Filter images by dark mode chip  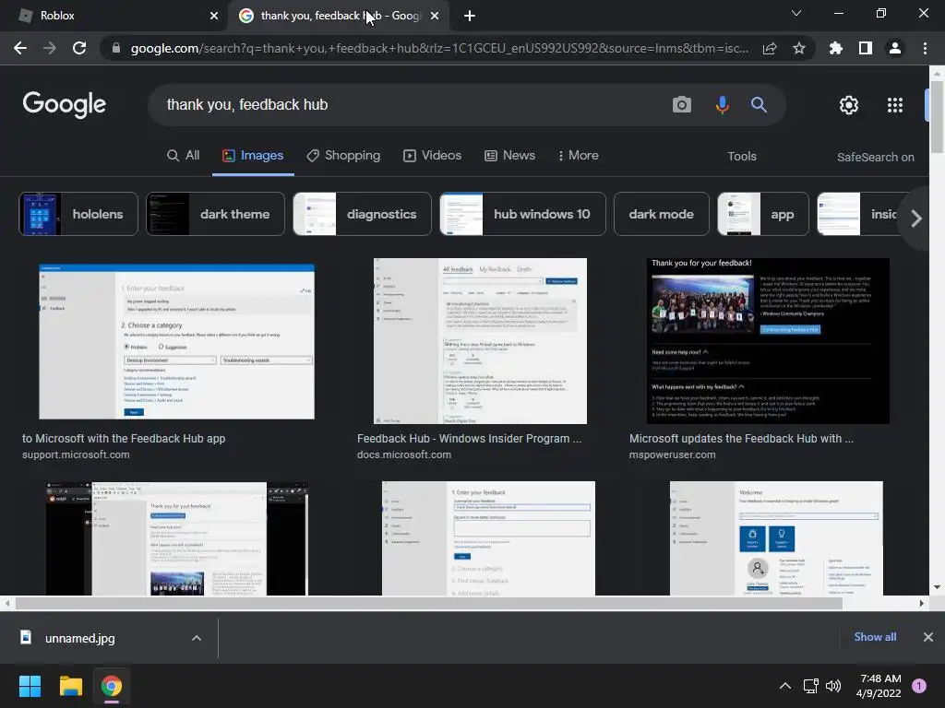661,214
